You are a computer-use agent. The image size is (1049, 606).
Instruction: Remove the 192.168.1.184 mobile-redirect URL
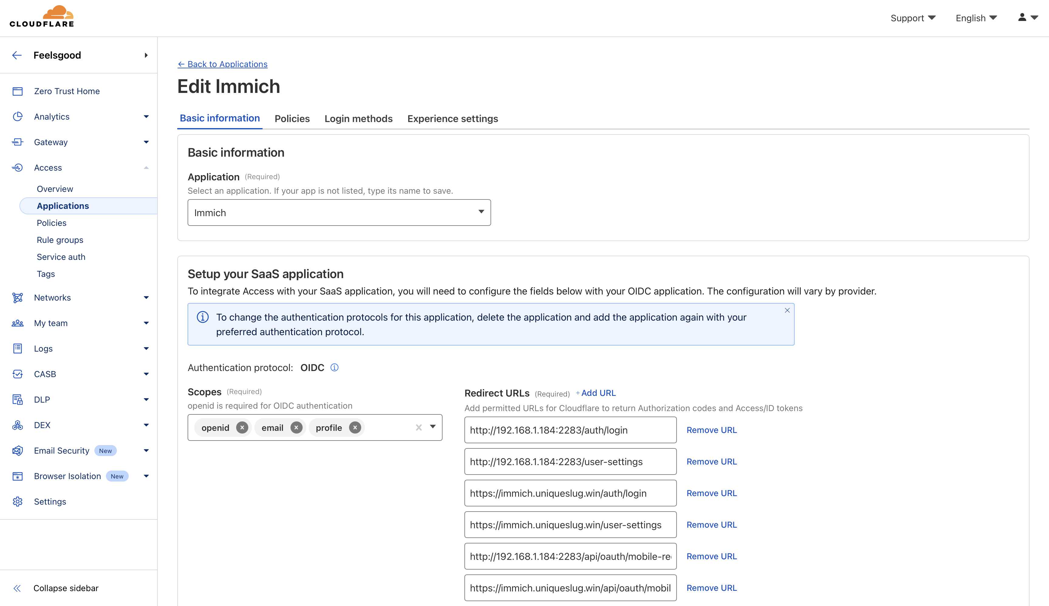pyautogui.click(x=711, y=557)
